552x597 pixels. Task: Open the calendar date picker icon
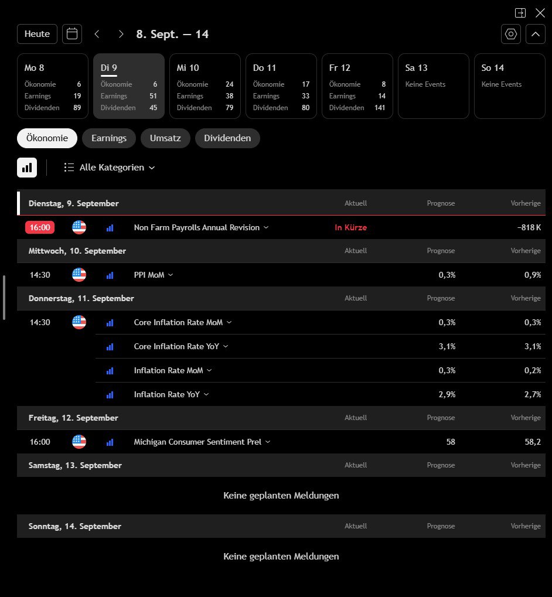[72, 34]
